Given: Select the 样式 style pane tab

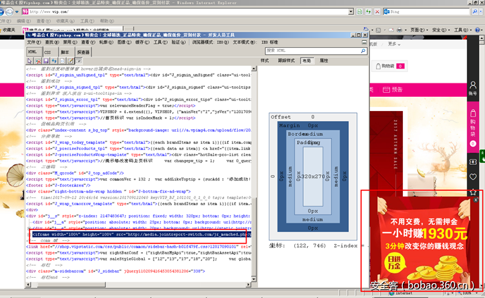Looking at the screenshot, I should point(265,60).
